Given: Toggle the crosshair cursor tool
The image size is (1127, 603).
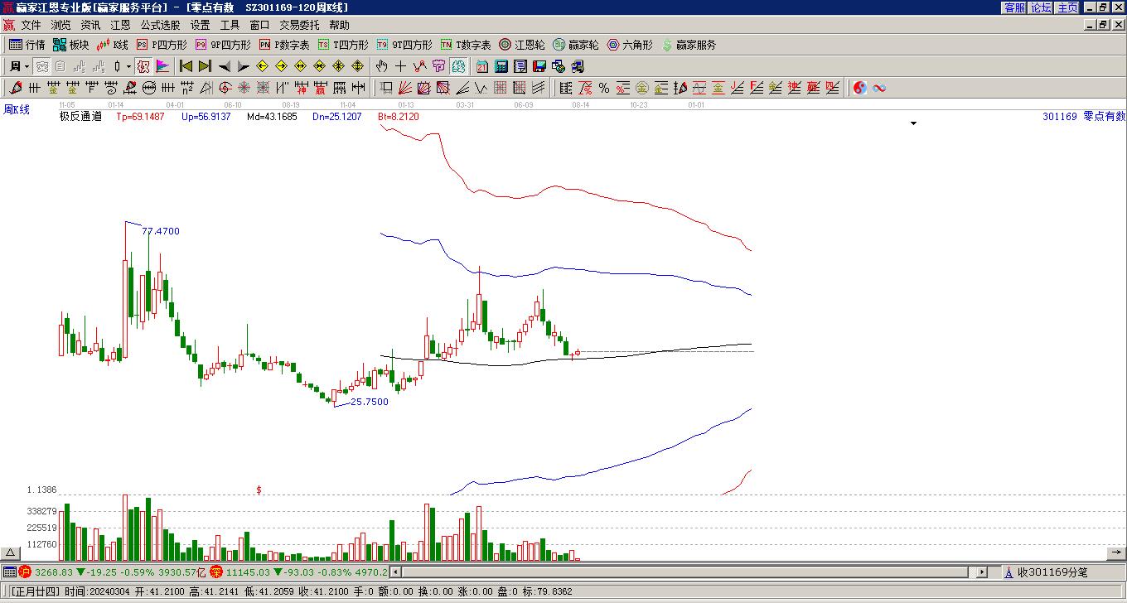Looking at the screenshot, I should click(401, 66).
